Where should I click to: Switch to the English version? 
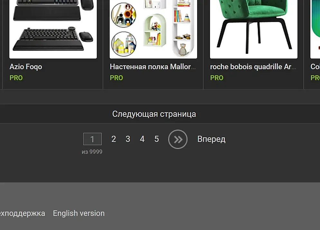tap(79, 213)
